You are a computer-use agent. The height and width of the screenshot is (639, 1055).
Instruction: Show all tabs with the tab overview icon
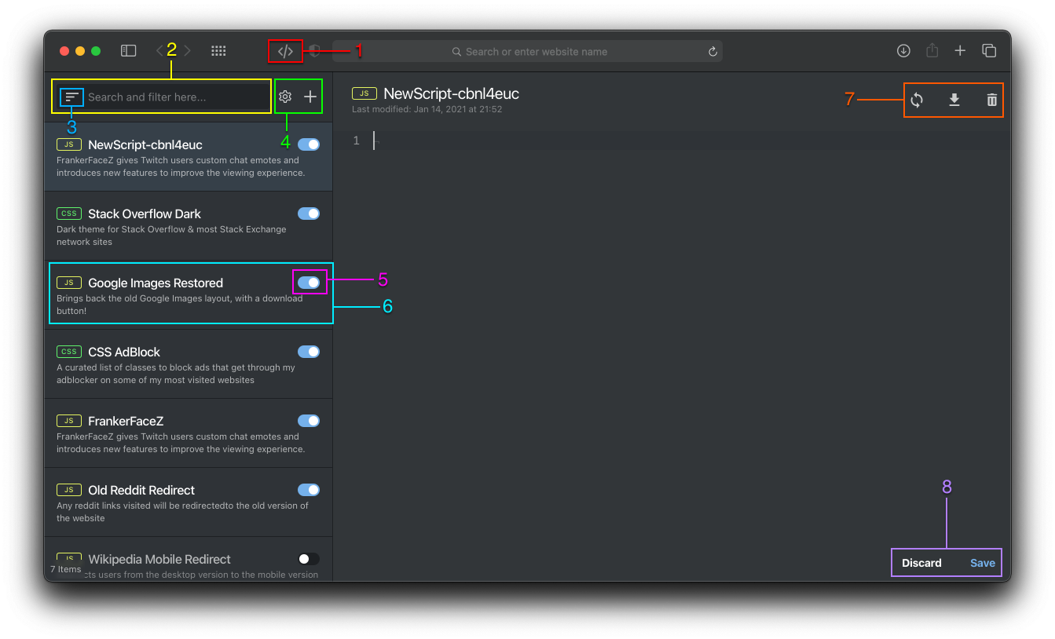click(x=989, y=50)
